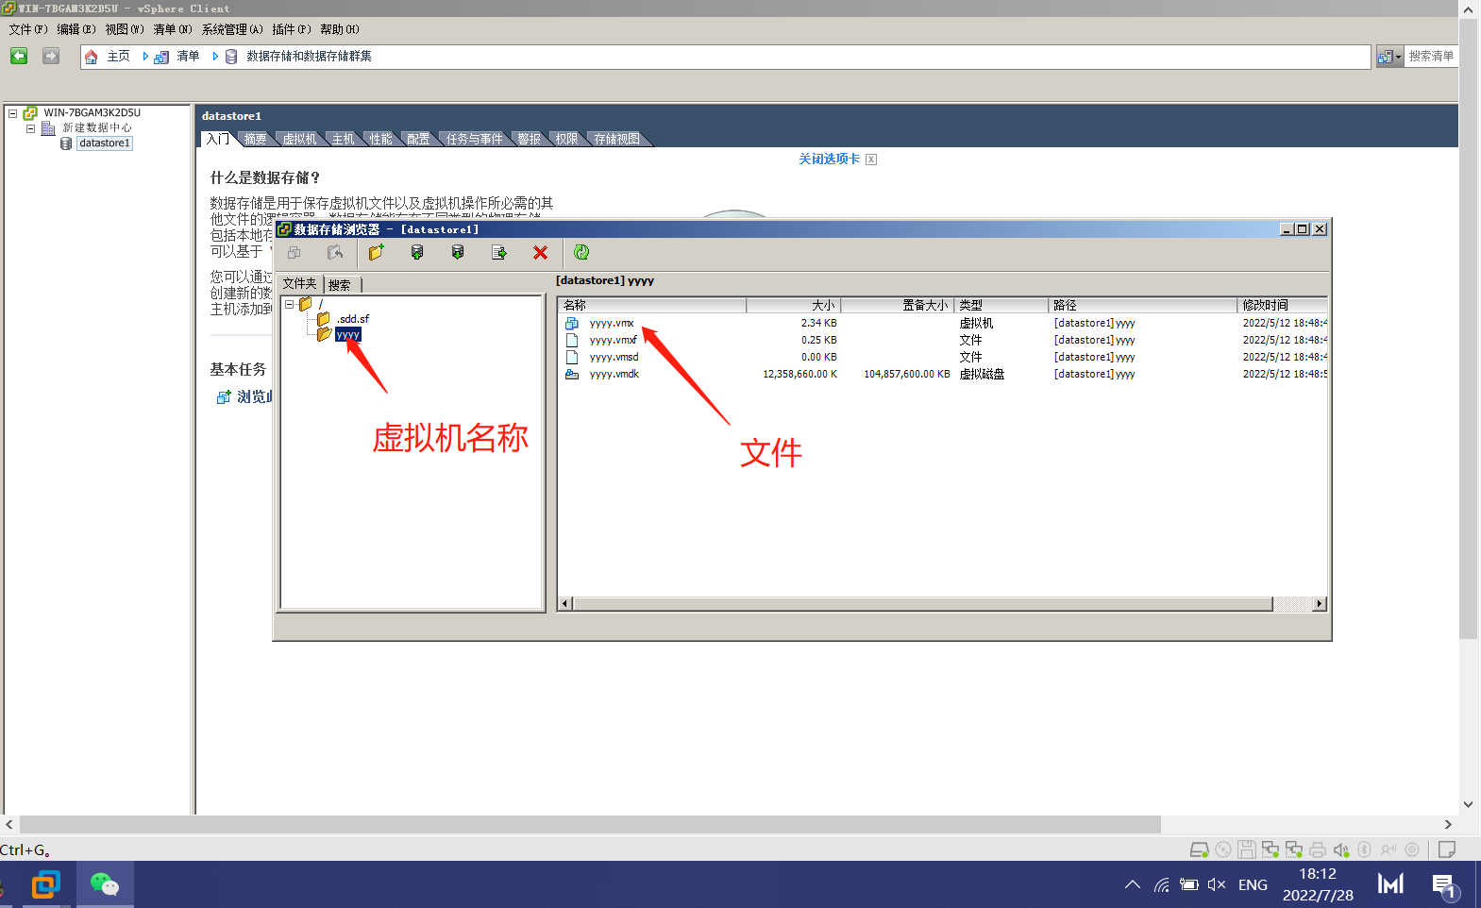Click the 关闭选项卡 link
The image size is (1481, 908).
coord(829,160)
